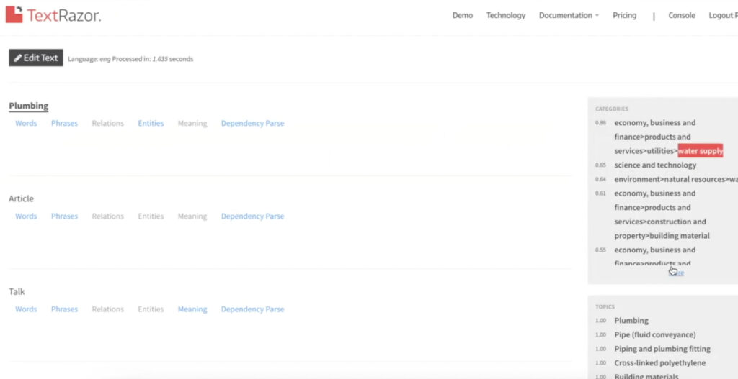Open Meaning tab under Article
Image resolution: width=738 pixels, height=379 pixels.
[x=192, y=216]
